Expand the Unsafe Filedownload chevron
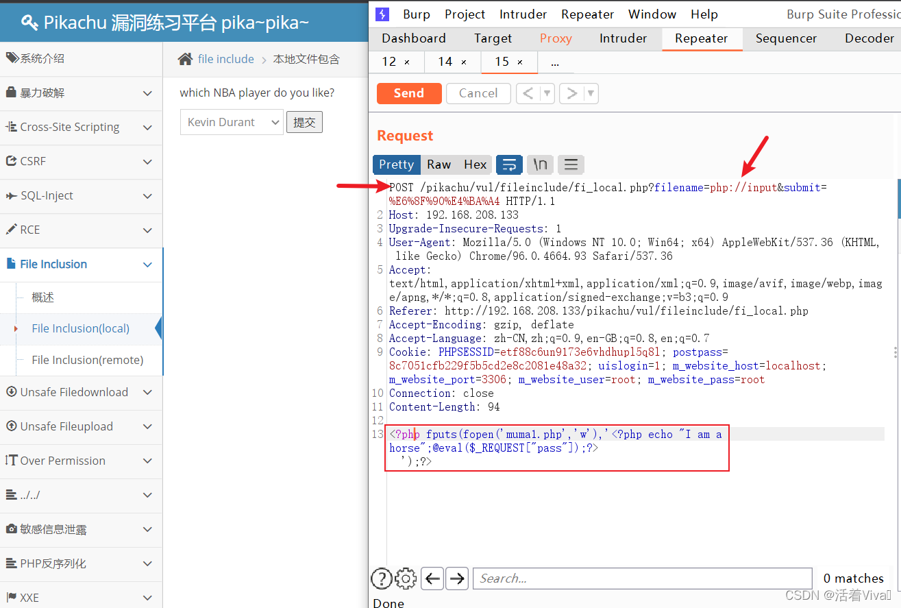901x608 pixels. click(147, 393)
